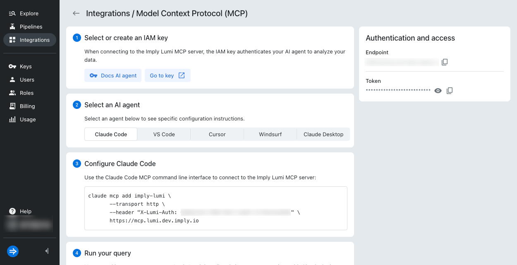Click the Go to key button
The image size is (517, 265).
pos(168,75)
